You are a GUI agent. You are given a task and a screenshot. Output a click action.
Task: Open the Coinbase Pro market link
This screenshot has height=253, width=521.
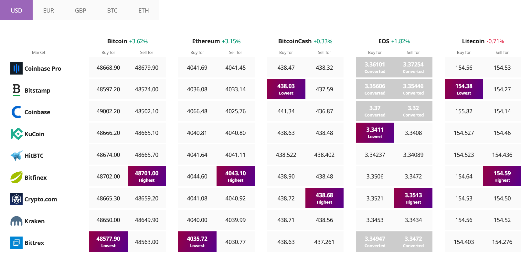click(x=43, y=68)
